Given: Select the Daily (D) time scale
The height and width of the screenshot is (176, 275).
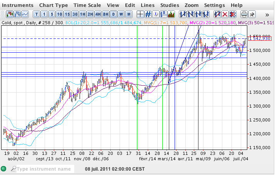Looking at the screenshot, I should tap(113, 14).
